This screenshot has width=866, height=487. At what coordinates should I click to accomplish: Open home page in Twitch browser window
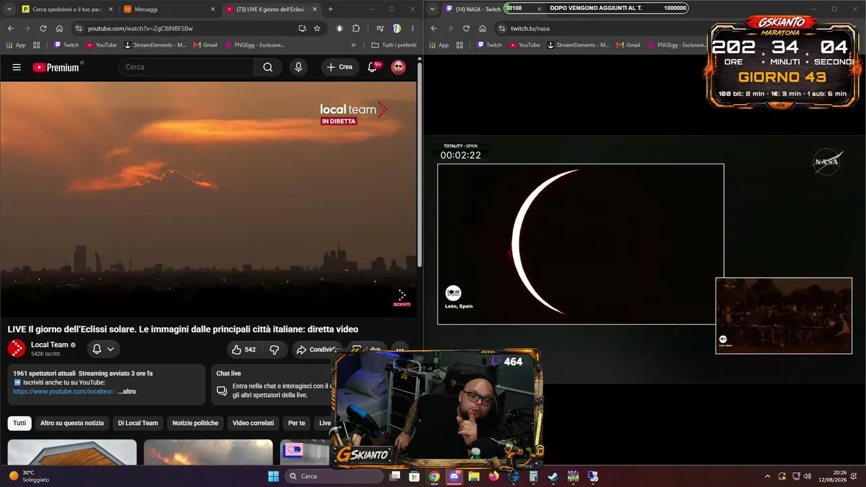click(x=482, y=28)
